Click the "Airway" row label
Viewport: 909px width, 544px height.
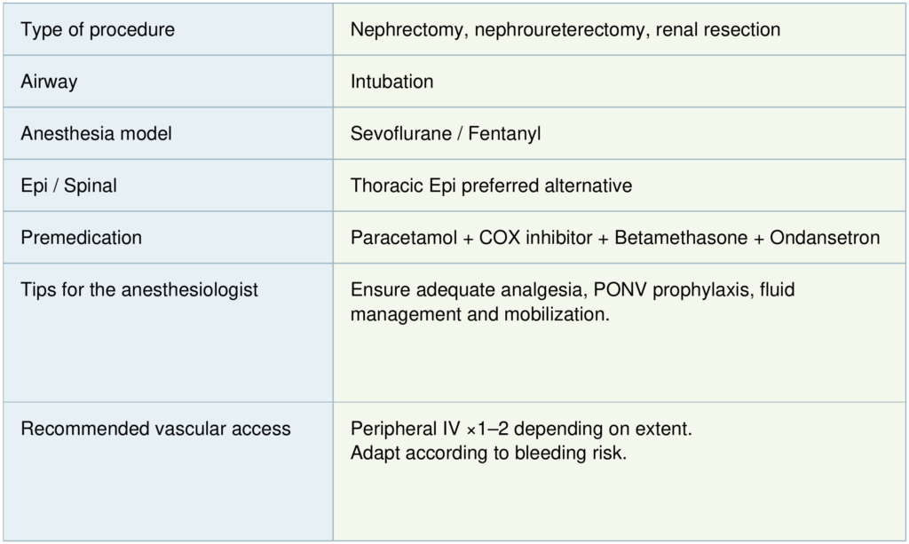pyautogui.click(x=49, y=82)
